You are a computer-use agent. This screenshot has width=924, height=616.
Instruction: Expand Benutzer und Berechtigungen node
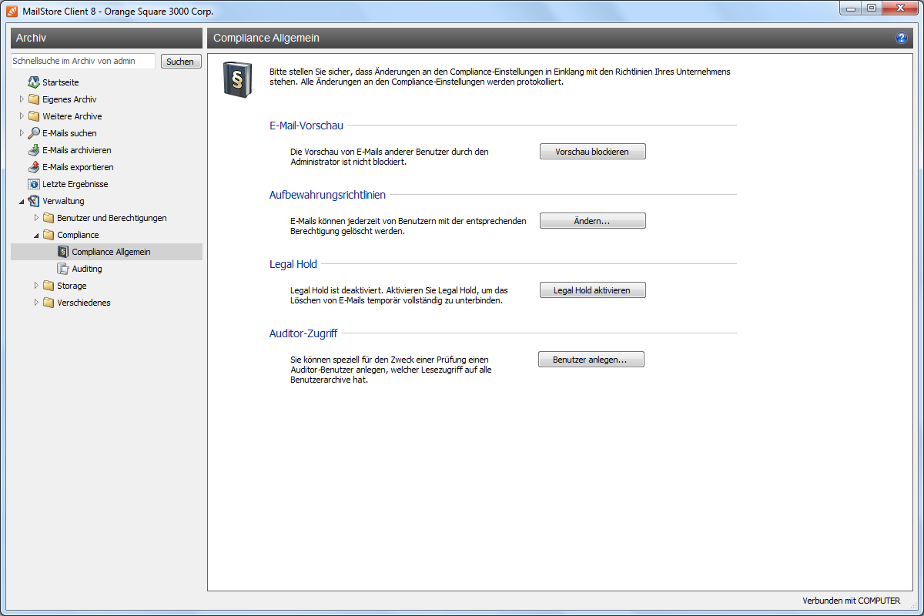pyautogui.click(x=36, y=218)
